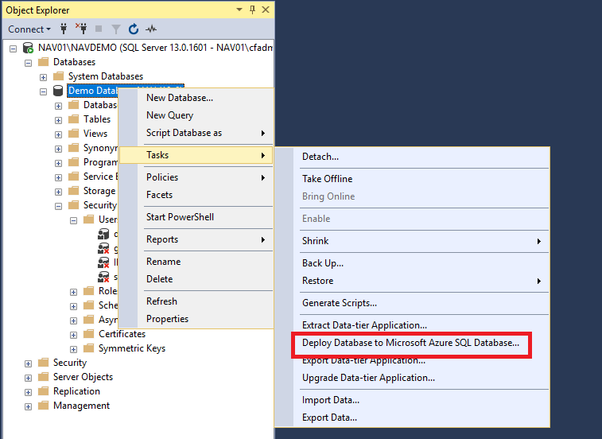Click the Filter funnel icon
Screen dimensions: 602x439
pos(116,29)
